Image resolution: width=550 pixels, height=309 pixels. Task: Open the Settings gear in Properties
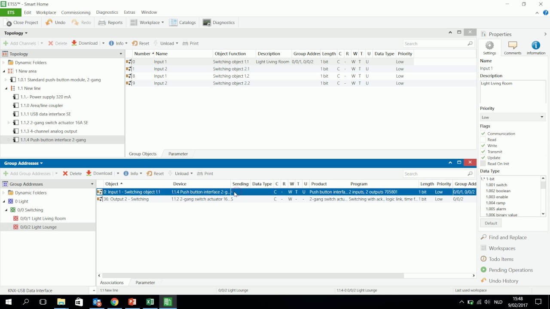pos(489,45)
